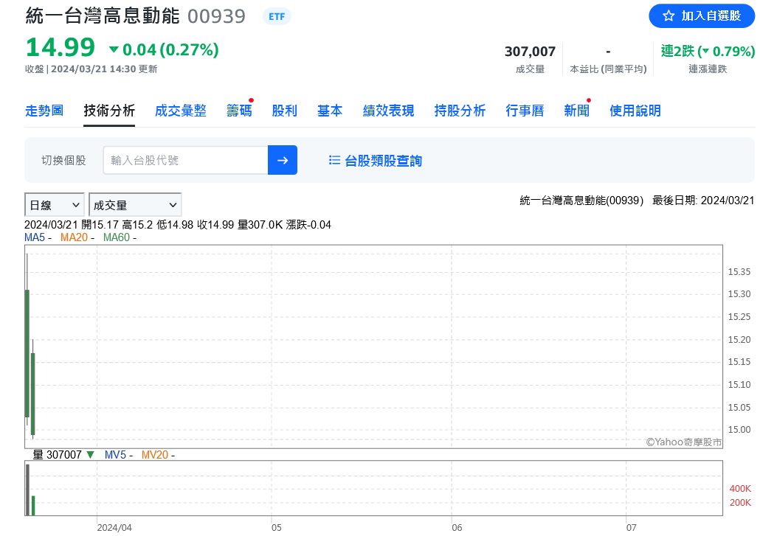Click the ETF badge next to 00939
This screenshot has height=536, width=760.
[277, 16]
